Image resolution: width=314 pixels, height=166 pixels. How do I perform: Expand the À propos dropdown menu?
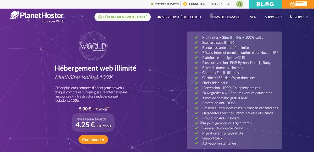tap(299, 17)
